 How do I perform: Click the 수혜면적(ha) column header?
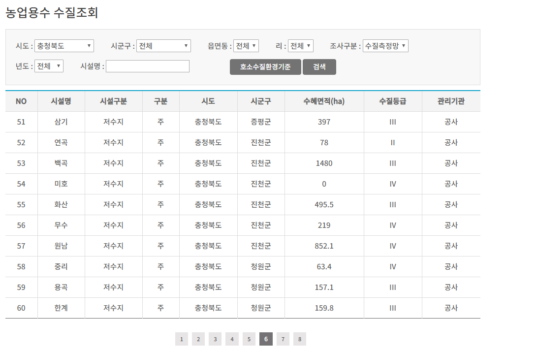point(324,101)
